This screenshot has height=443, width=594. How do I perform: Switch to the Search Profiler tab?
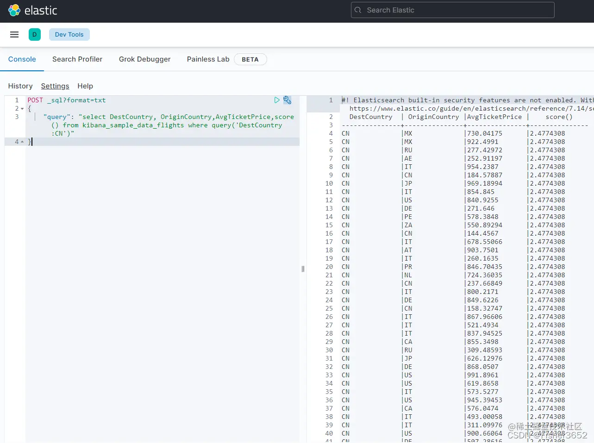tap(77, 59)
